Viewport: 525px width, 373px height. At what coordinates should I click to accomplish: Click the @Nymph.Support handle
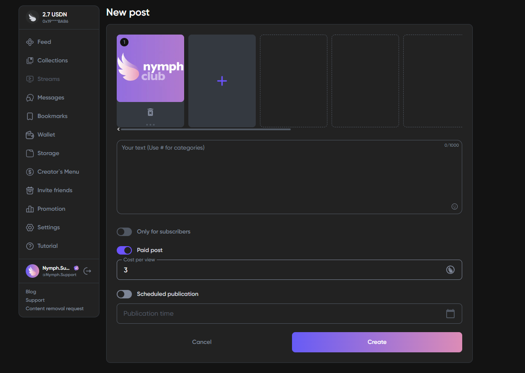click(x=59, y=275)
